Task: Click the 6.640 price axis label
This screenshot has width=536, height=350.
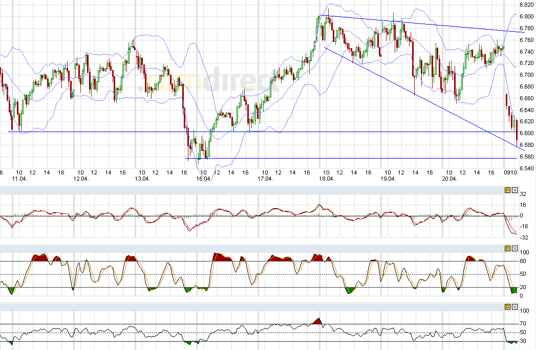Action: (x=526, y=110)
